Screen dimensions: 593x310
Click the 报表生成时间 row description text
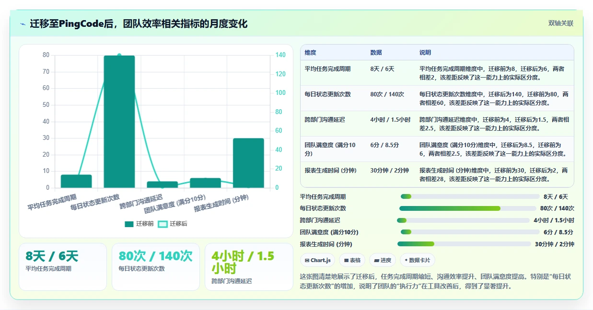493,175
